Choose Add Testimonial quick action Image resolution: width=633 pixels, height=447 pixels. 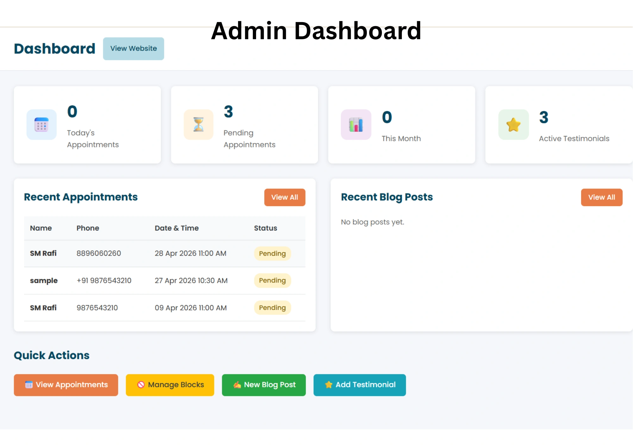click(360, 385)
